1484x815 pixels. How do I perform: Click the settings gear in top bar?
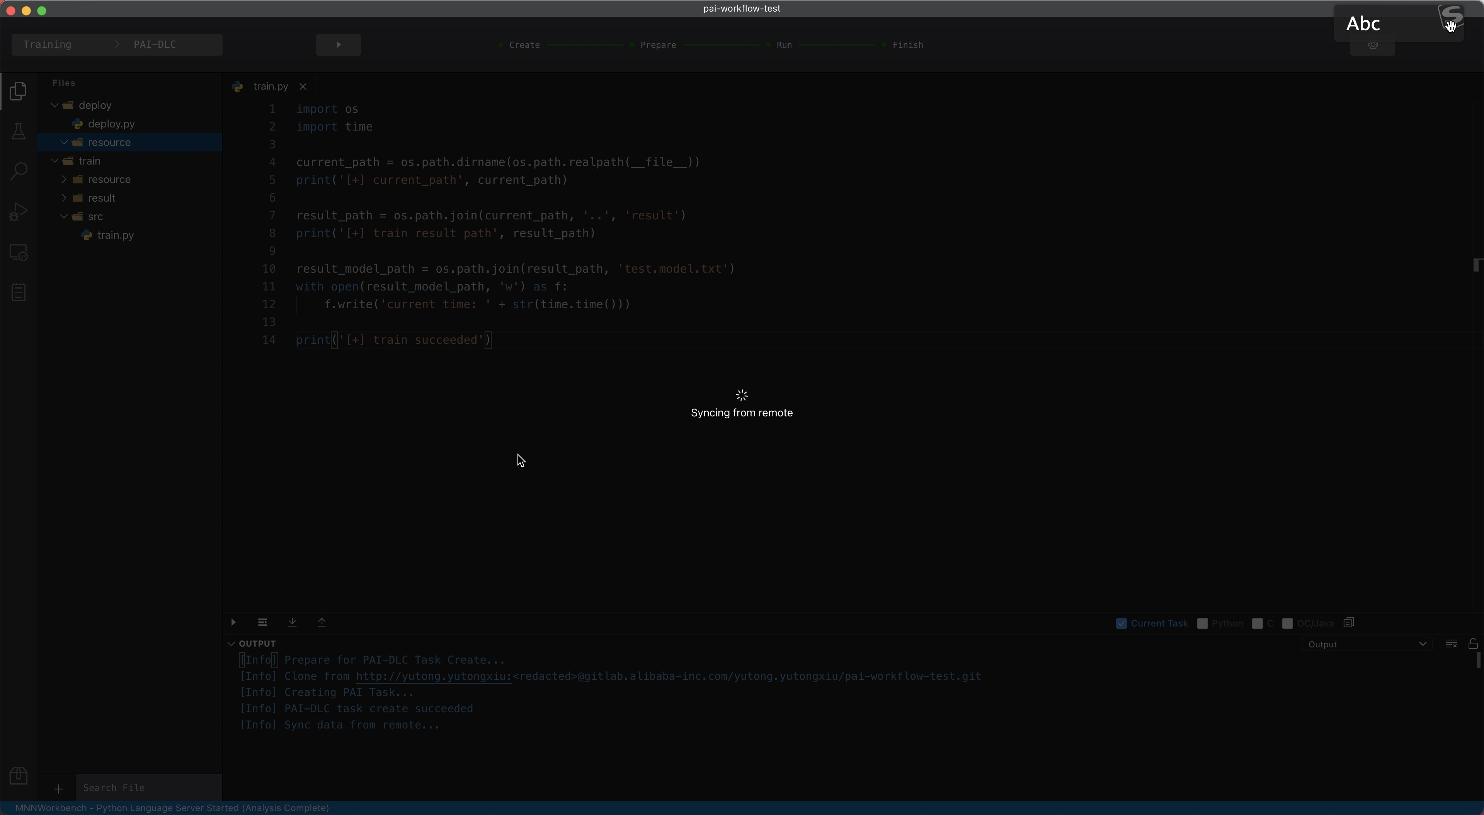pyautogui.click(x=1373, y=45)
